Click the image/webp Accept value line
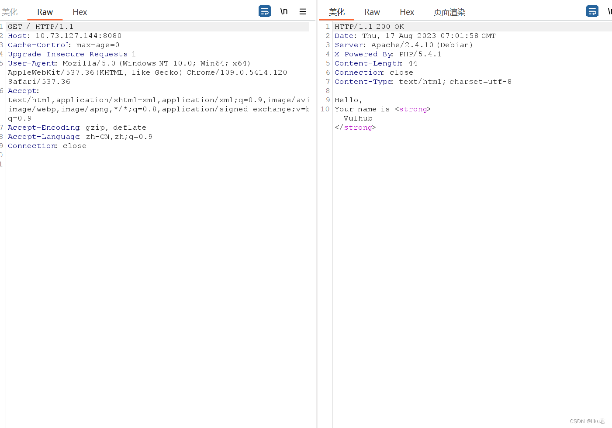This screenshot has width=612, height=428. click(158, 109)
